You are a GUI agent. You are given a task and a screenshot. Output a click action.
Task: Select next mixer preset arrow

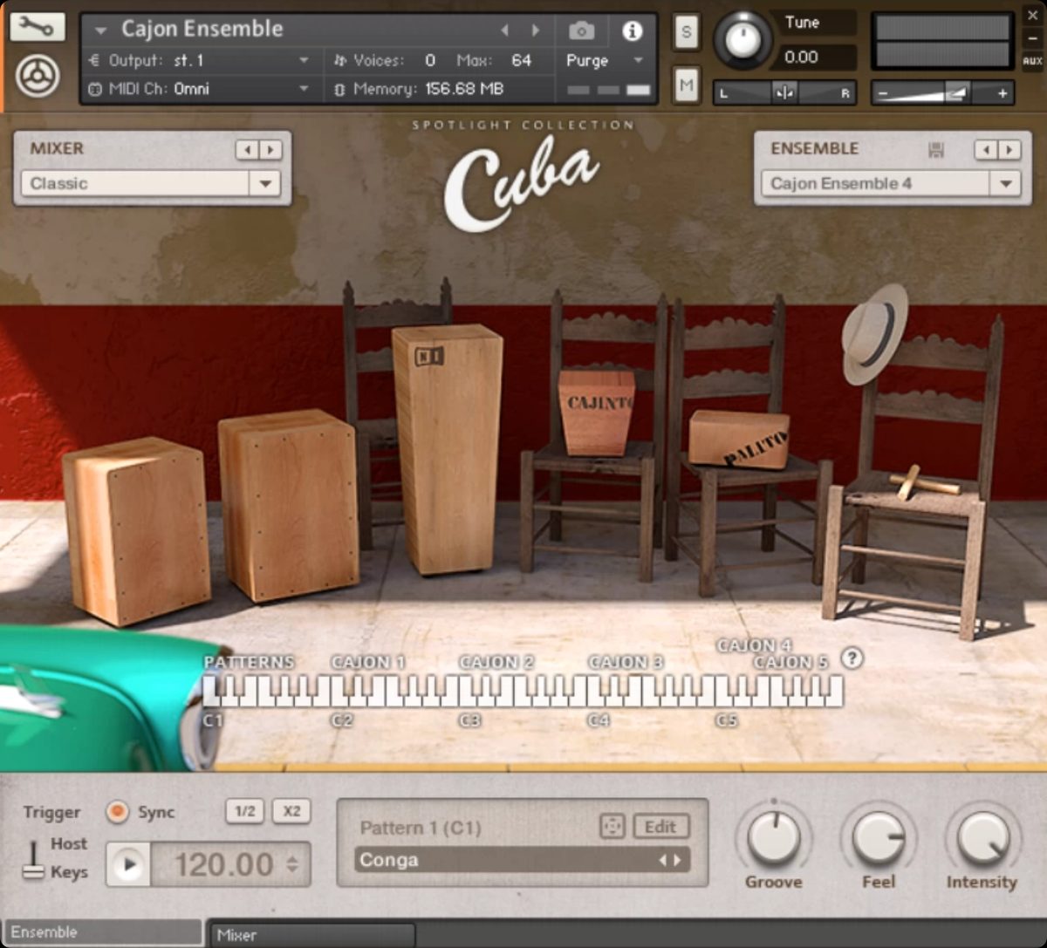[270, 150]
